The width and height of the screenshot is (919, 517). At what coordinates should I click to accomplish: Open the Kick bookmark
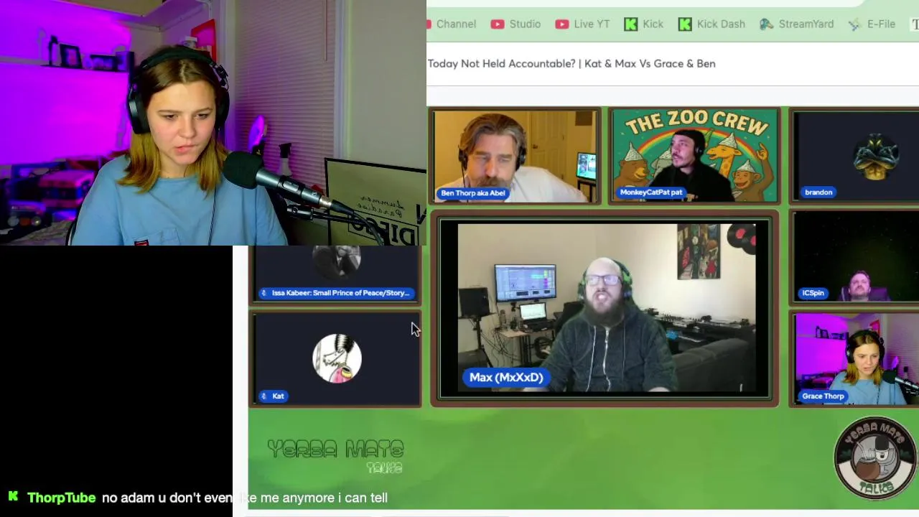pyautogui.click(x=644, y=24)
